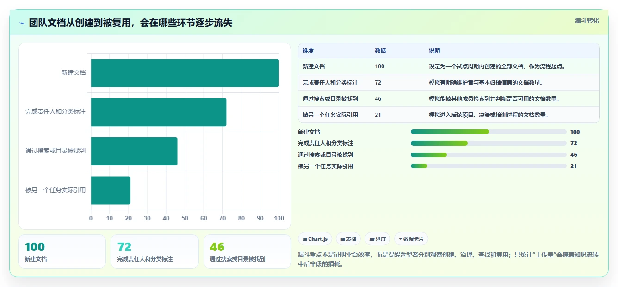Click the table value 100
The height and width of the screenshot is (287, 618).
380,67
